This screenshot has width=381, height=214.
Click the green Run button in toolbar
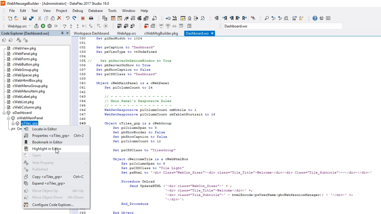pos(43,26)
